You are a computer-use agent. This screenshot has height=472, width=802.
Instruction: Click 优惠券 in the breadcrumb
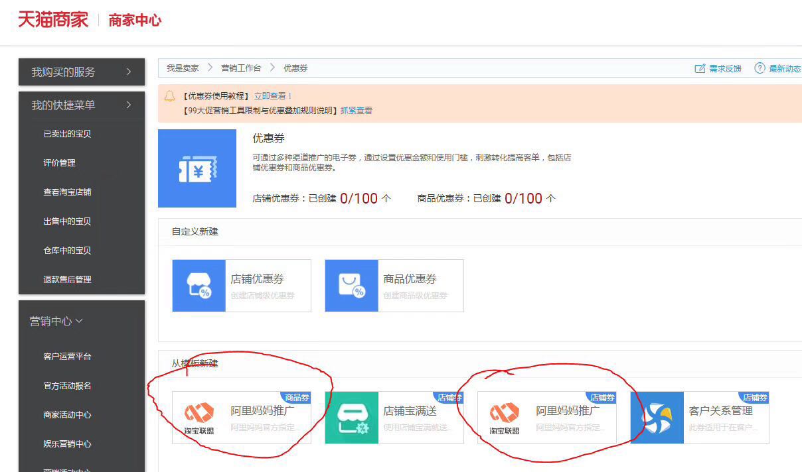click(x=295, y=68)
